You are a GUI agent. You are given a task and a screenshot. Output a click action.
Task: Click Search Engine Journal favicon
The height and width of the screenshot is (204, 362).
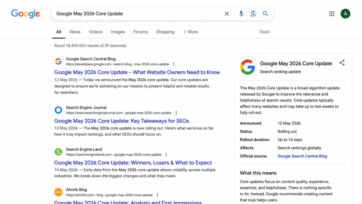[x=58, y=110]
